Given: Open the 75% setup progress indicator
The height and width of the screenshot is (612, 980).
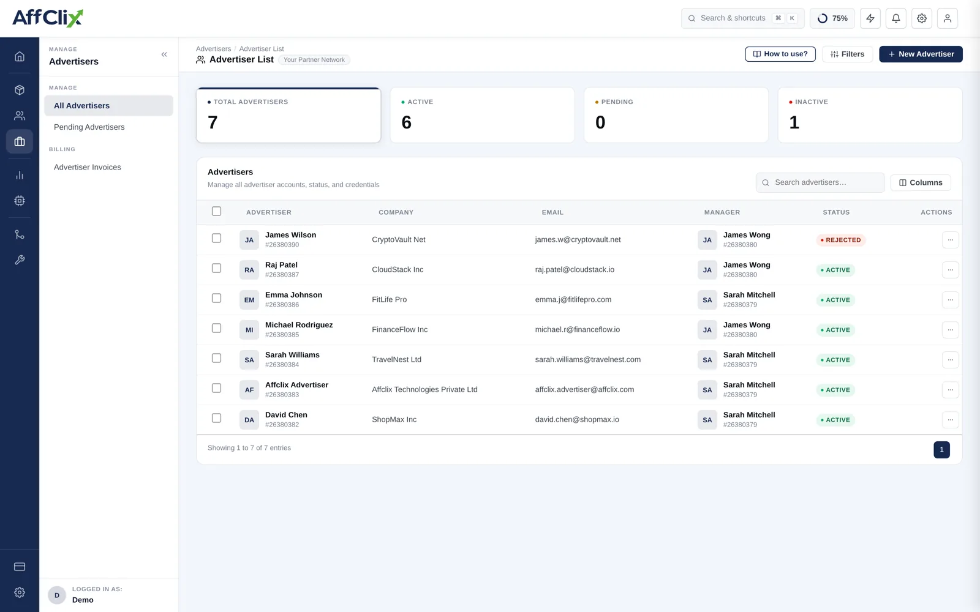Looking at the screenshot, I should 832,18.
